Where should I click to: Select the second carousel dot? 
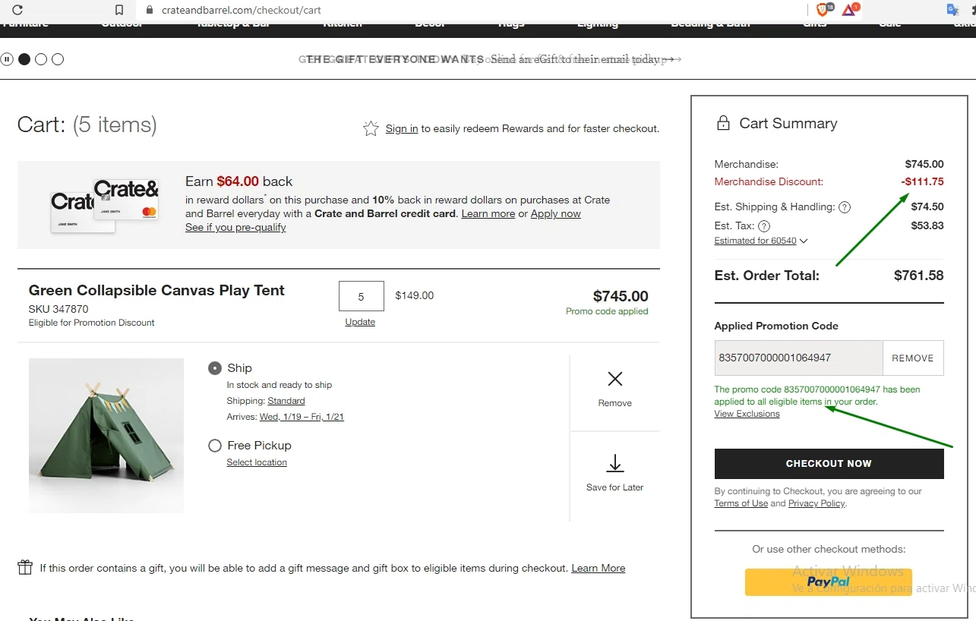coord(41,59)
